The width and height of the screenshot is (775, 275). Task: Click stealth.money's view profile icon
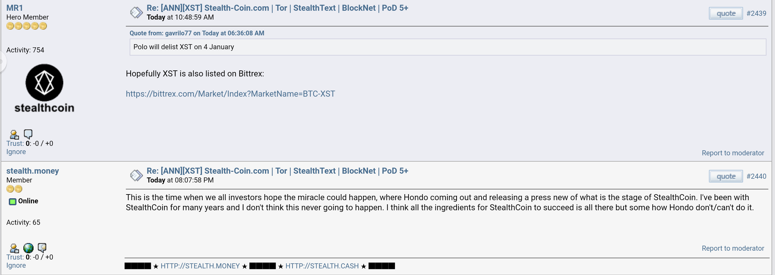[x=14, y=248]
